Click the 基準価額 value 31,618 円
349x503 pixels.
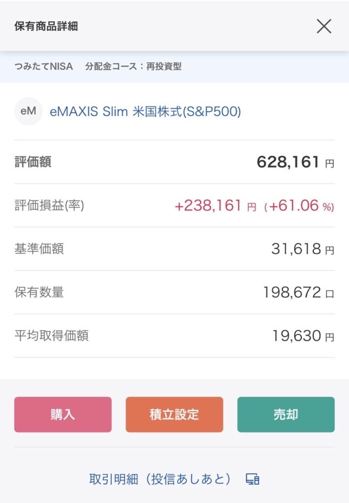tap(302, 249)
